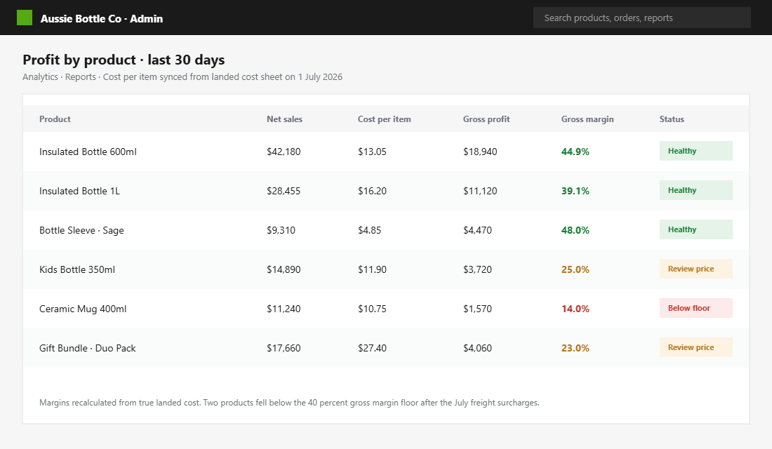Click the $1,570 gross profit value

point(477,309)
